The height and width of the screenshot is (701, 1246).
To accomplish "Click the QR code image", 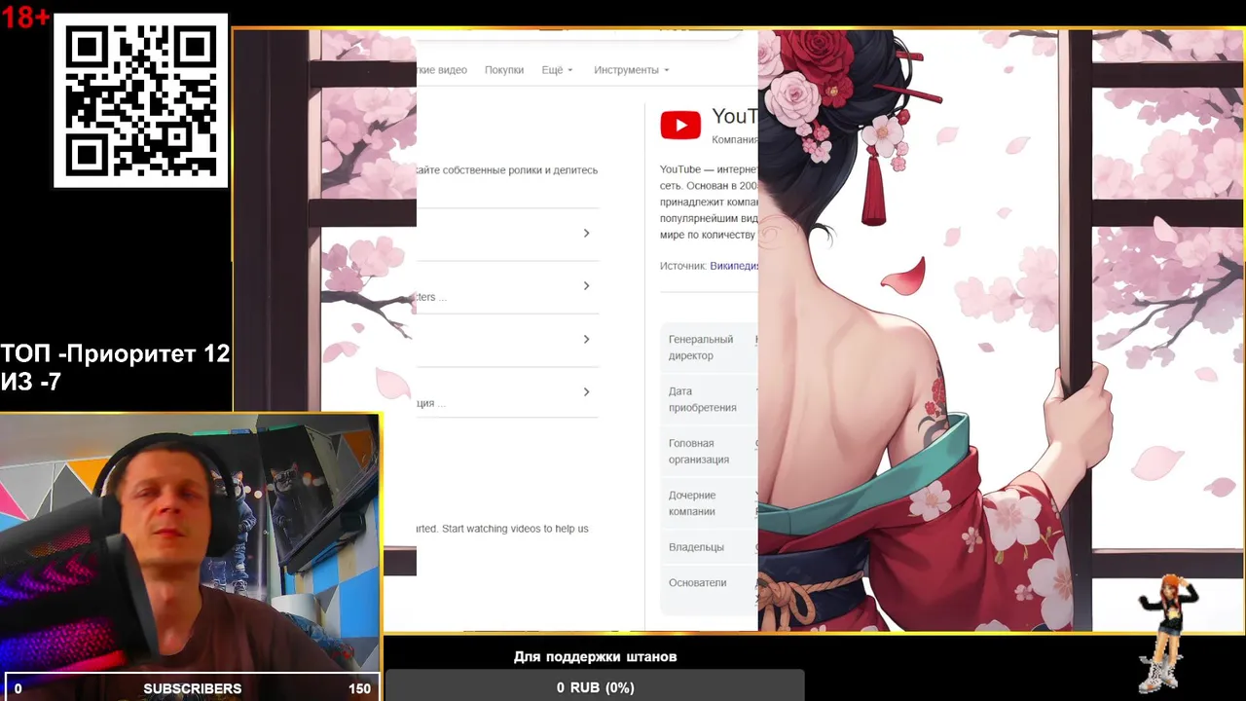I will (141, 100).
